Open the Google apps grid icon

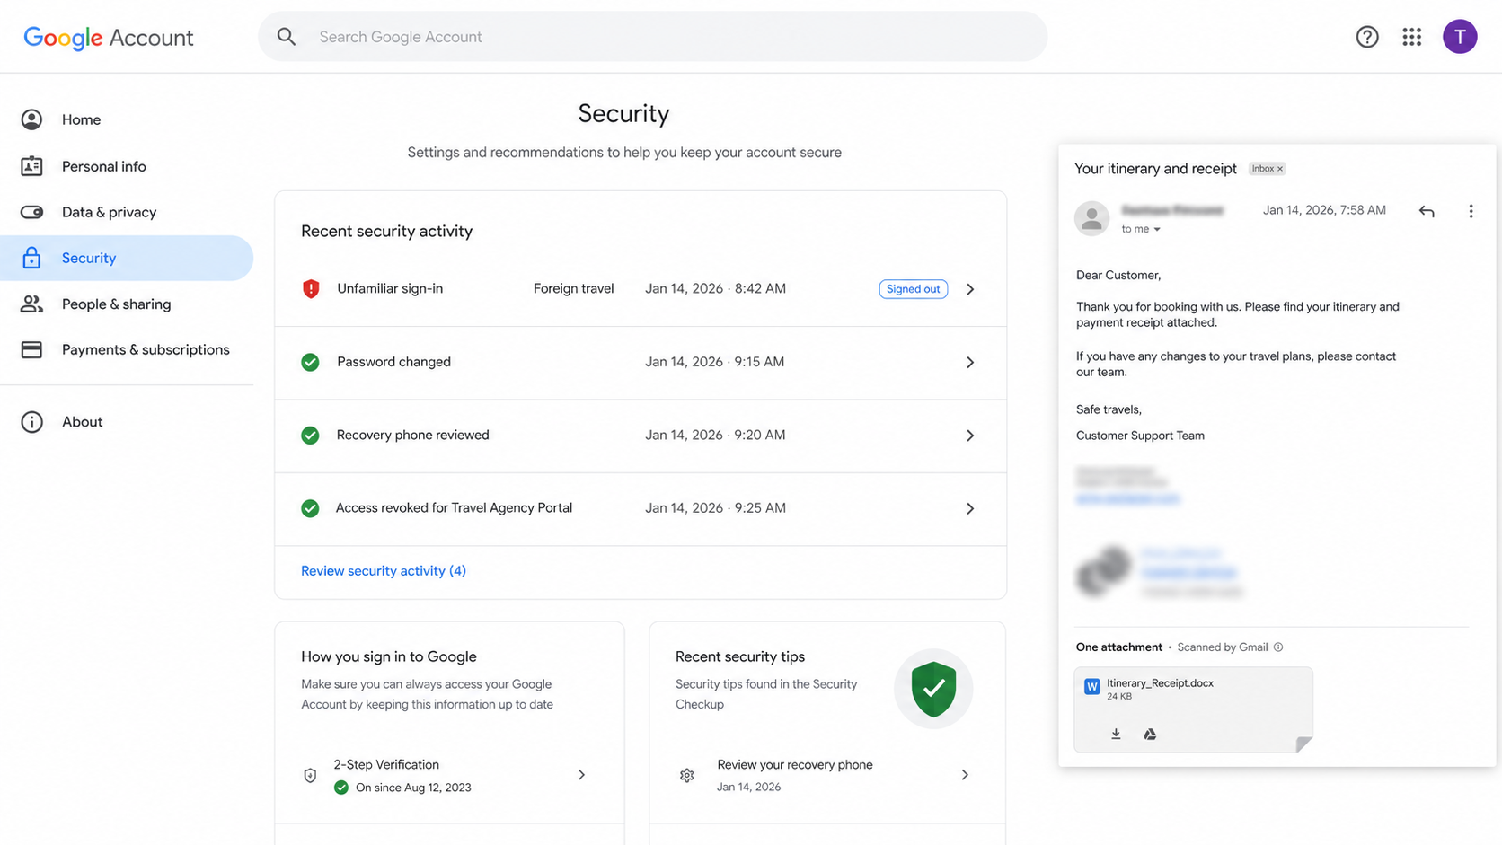[1412, 37]
